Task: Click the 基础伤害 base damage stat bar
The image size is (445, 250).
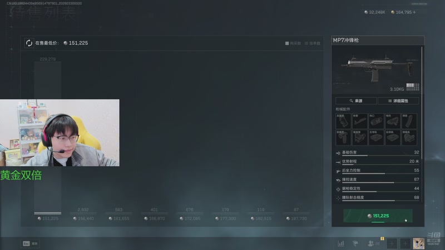Action: [x=380, y=156]
